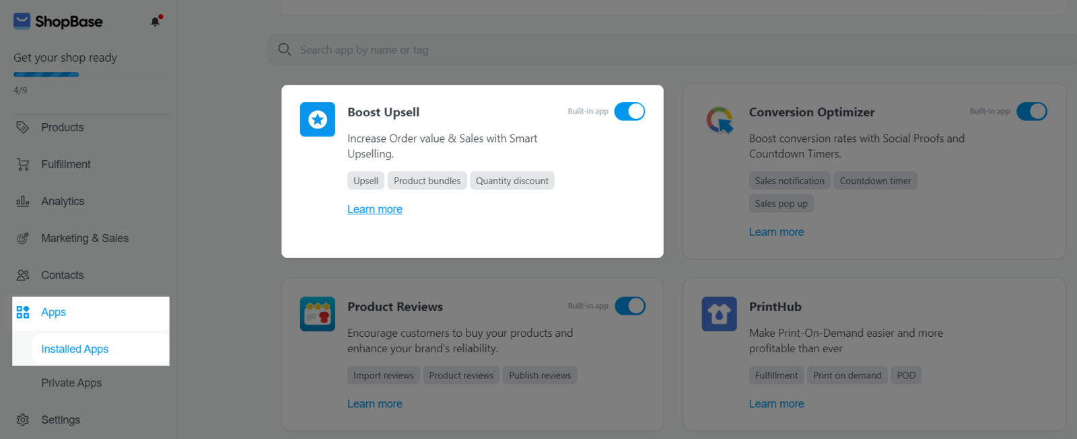
Task: Click the Fulfillment cart icon
Action: (23, 164)
